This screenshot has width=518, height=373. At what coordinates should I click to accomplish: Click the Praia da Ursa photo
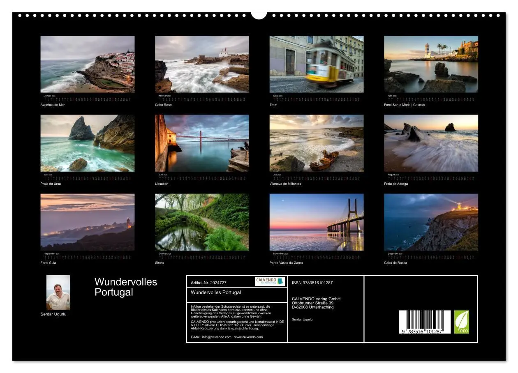[88, 143]
